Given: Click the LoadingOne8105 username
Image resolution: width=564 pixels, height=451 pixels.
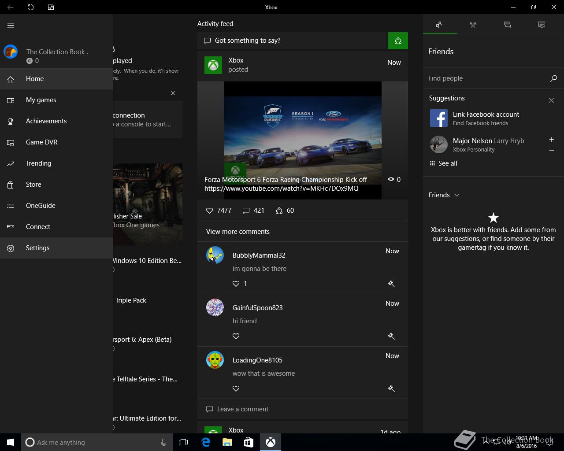Looking at the screenshot, I should (257, 360).
